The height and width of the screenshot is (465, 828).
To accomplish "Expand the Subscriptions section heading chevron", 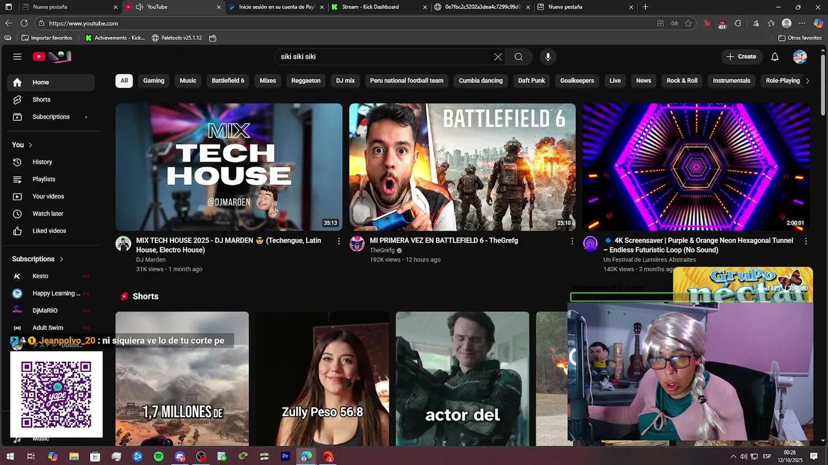I will point(62,259).
